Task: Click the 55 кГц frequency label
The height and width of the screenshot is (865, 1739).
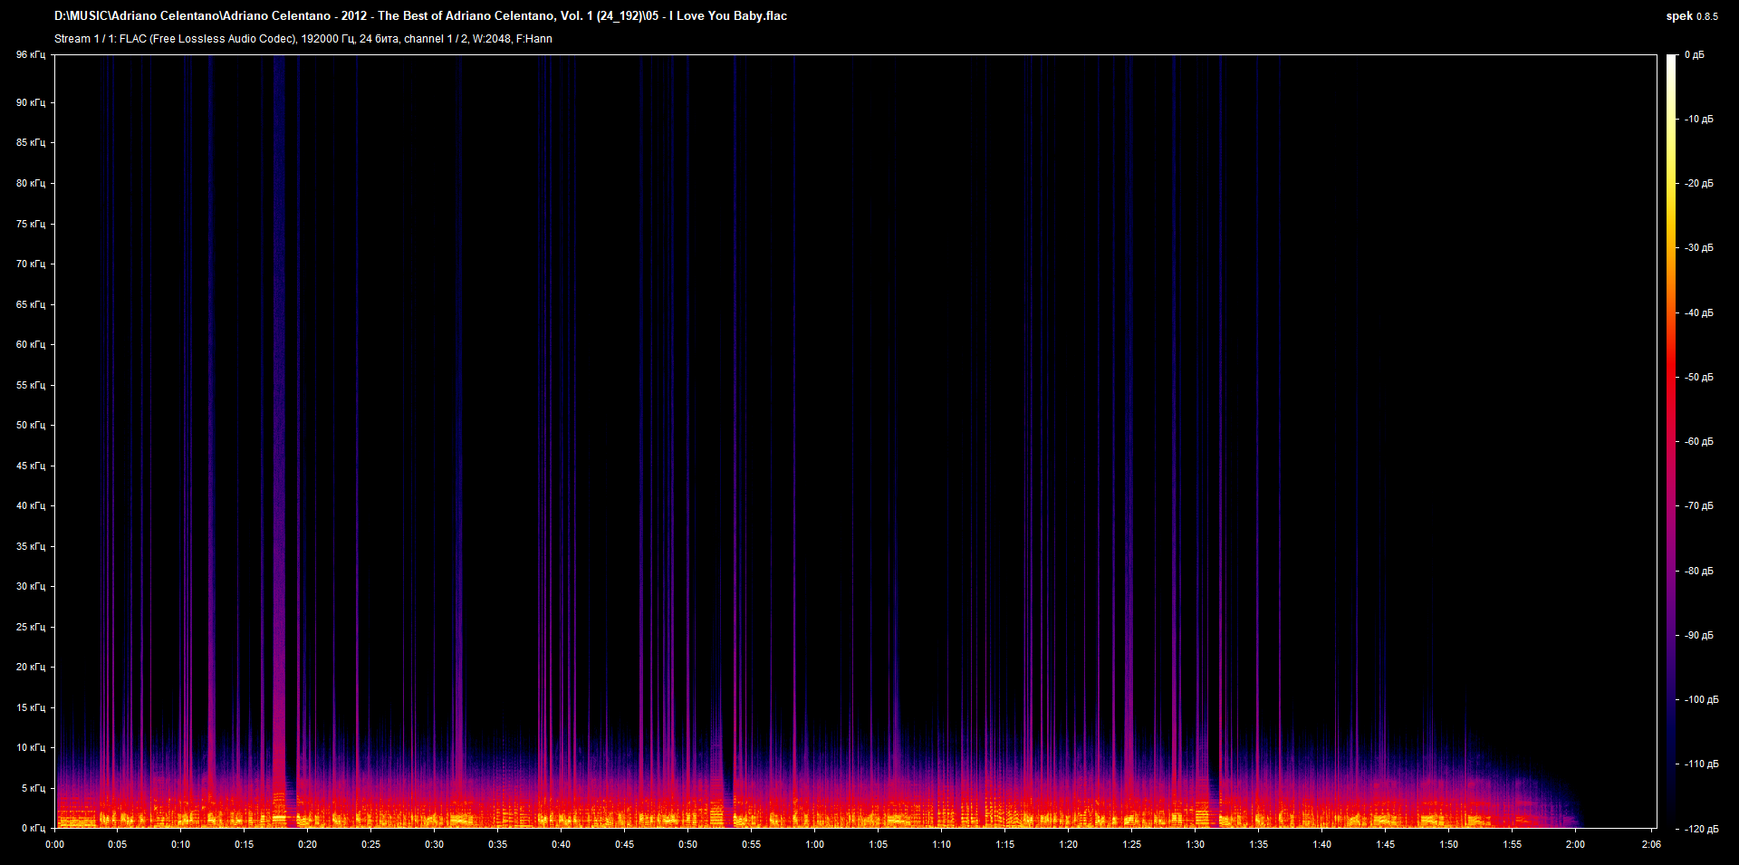Action: [30, 385]
